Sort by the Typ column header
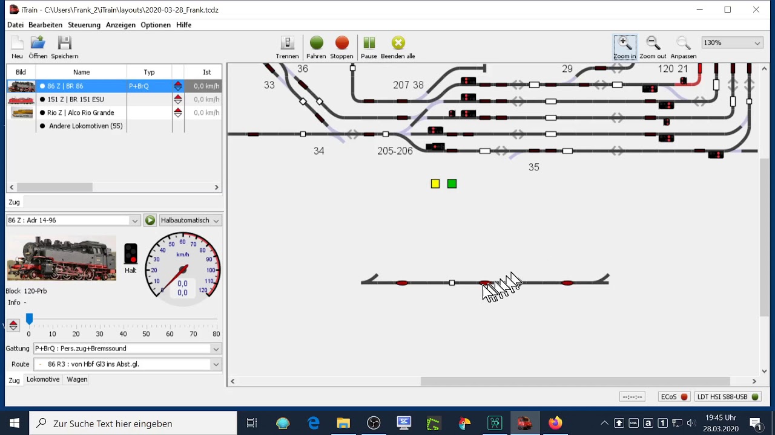The height and width of the screenshot is (435, 775). click(x=149, y=72)
